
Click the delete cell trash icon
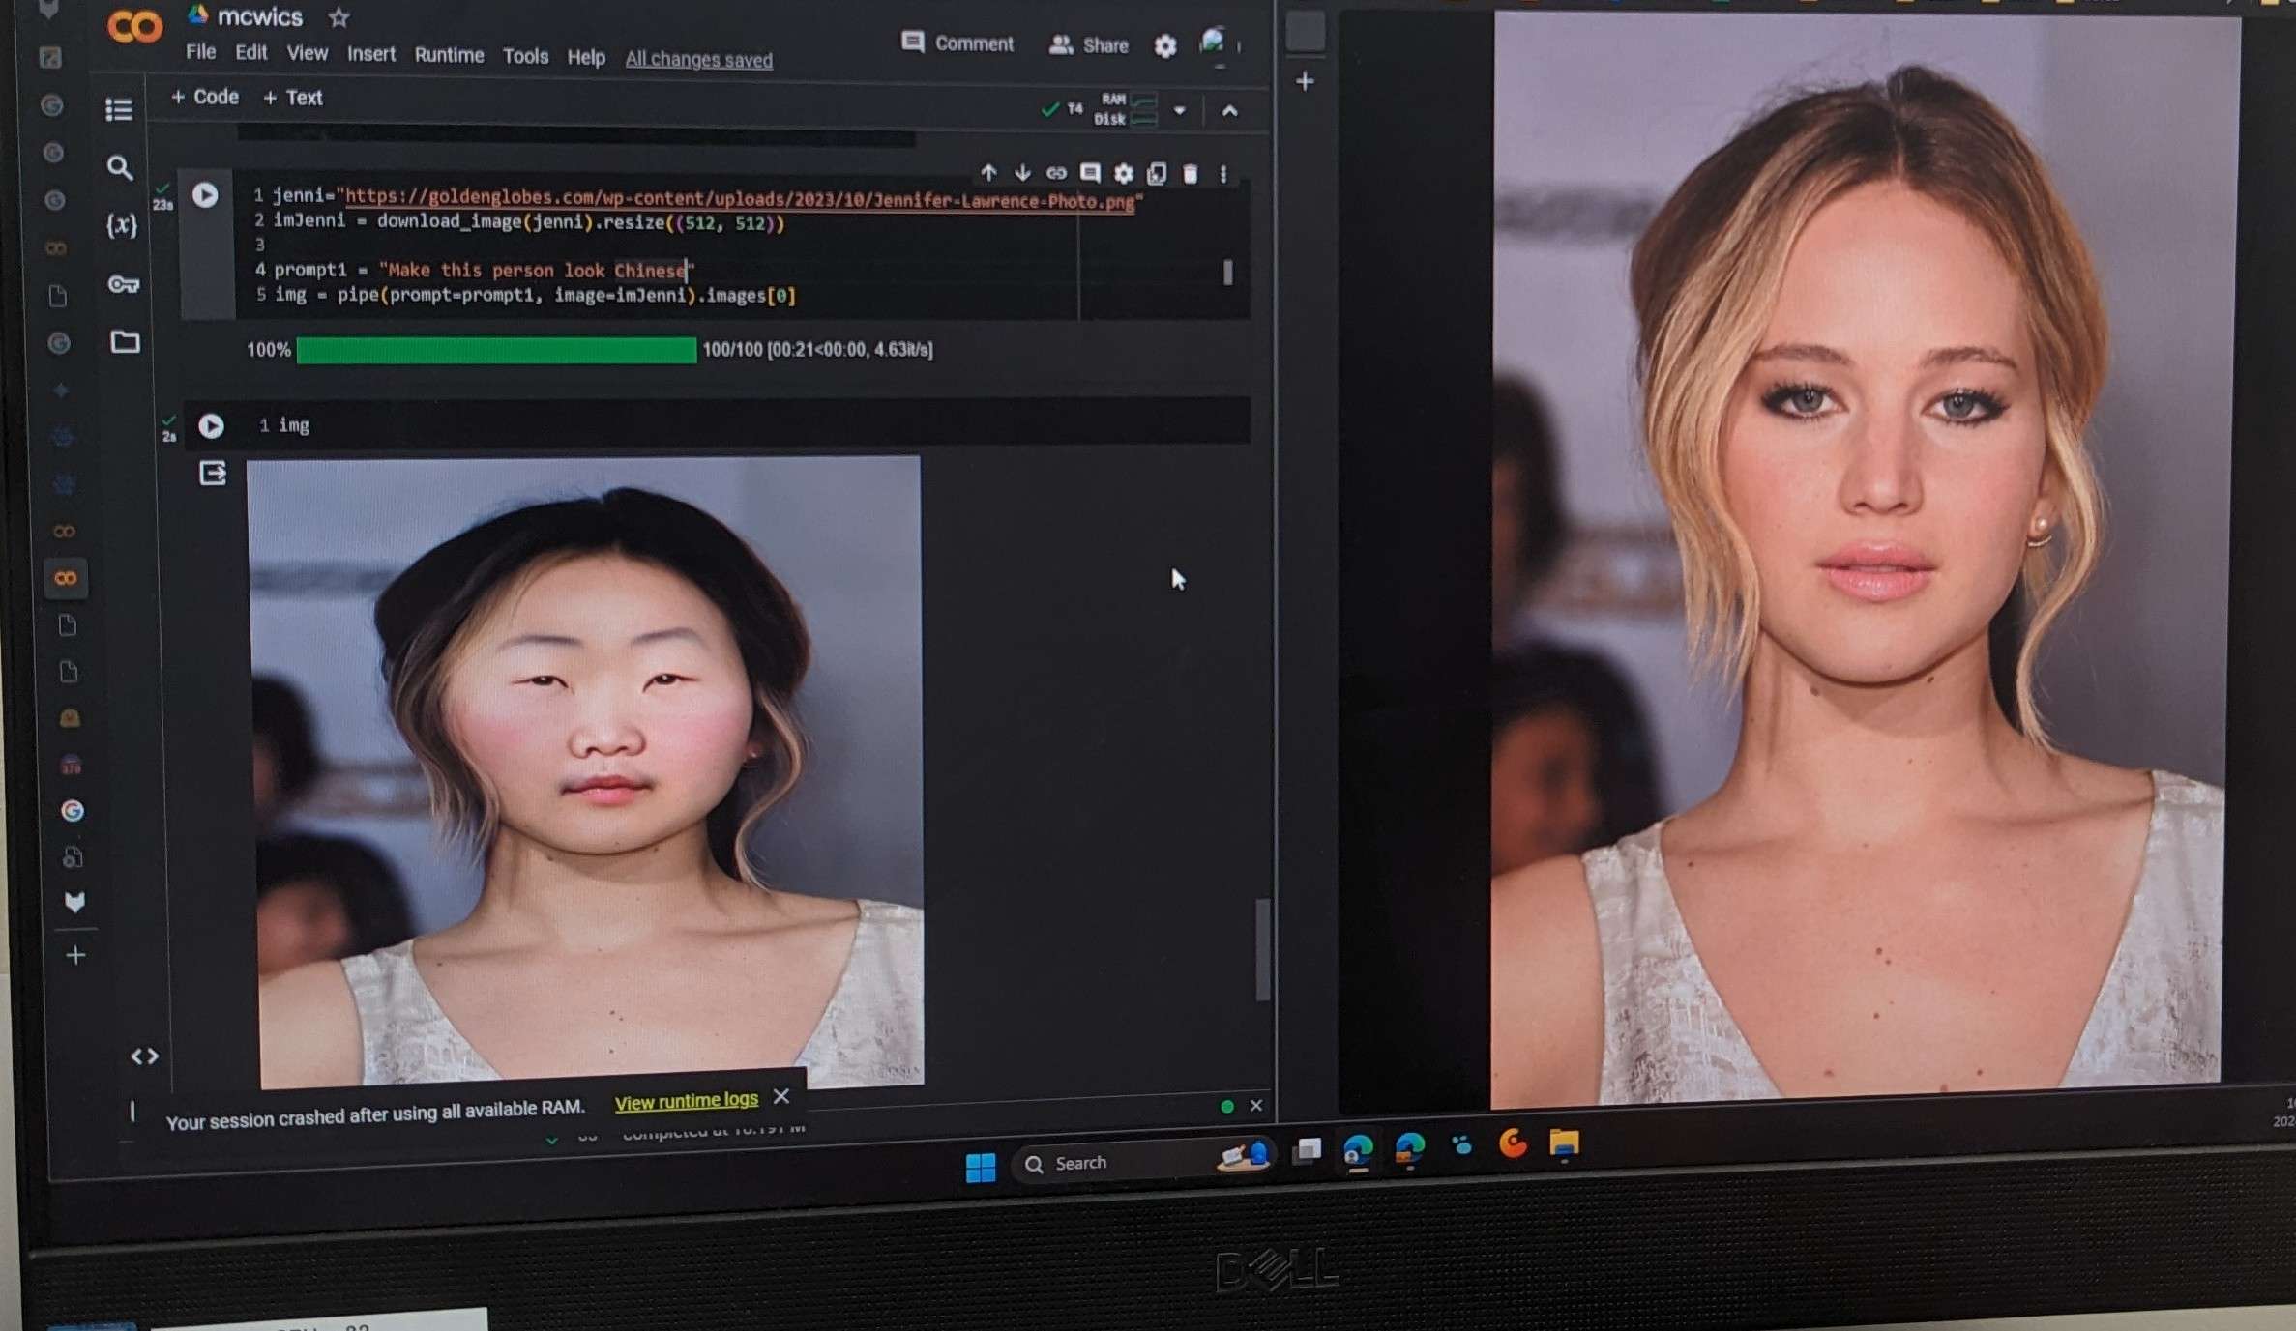tap(1191, 174)
